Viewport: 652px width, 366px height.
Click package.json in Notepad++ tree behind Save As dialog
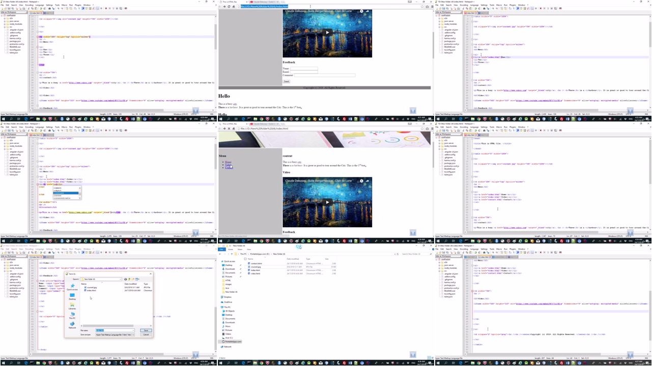click(15, 285)
